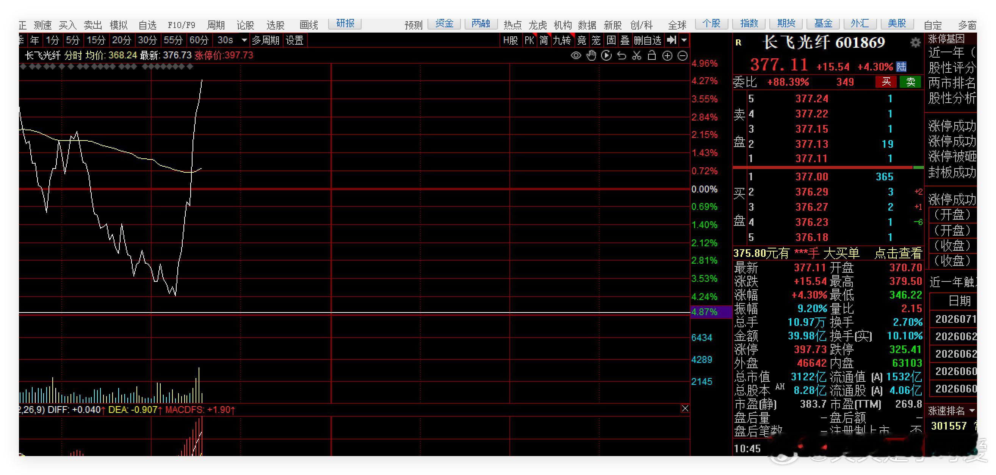Open the 研报 research report button
This screenshot has height=475, width=996.
coord(345,23)
